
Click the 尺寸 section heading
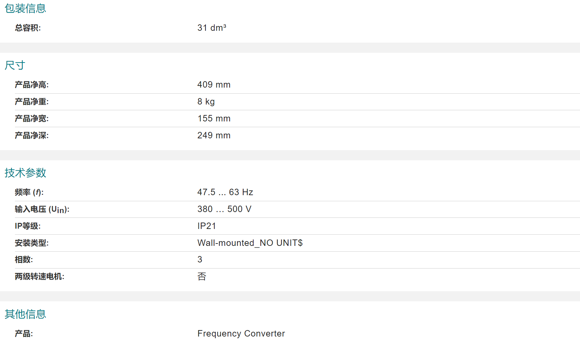tap(15, 65)
